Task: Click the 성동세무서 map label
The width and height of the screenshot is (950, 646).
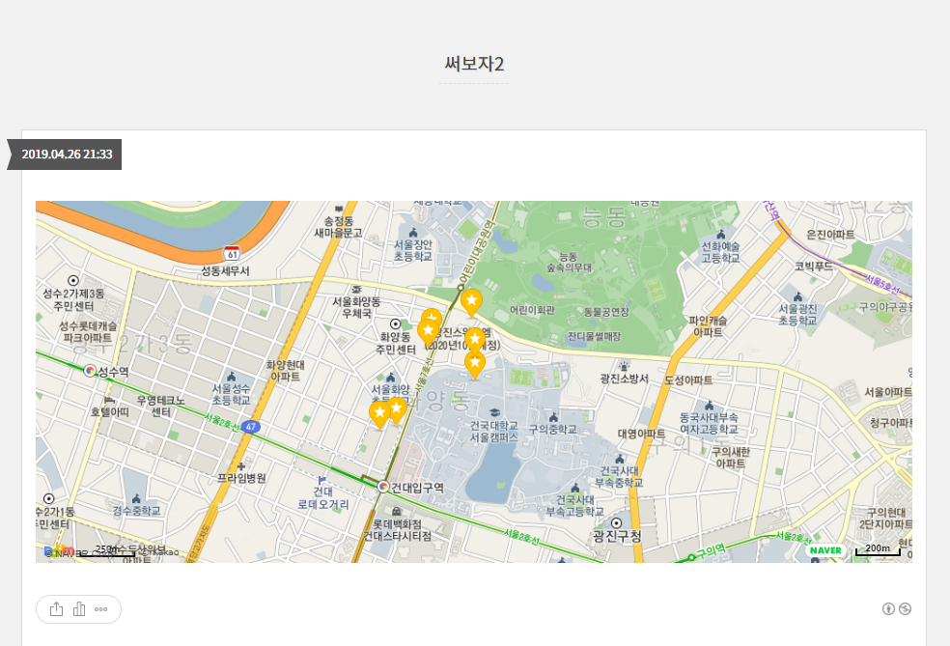Action: coord(225,271)
